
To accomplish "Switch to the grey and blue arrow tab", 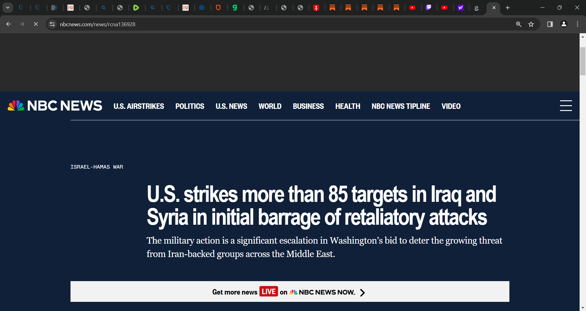I will click(x=54, y=8).
